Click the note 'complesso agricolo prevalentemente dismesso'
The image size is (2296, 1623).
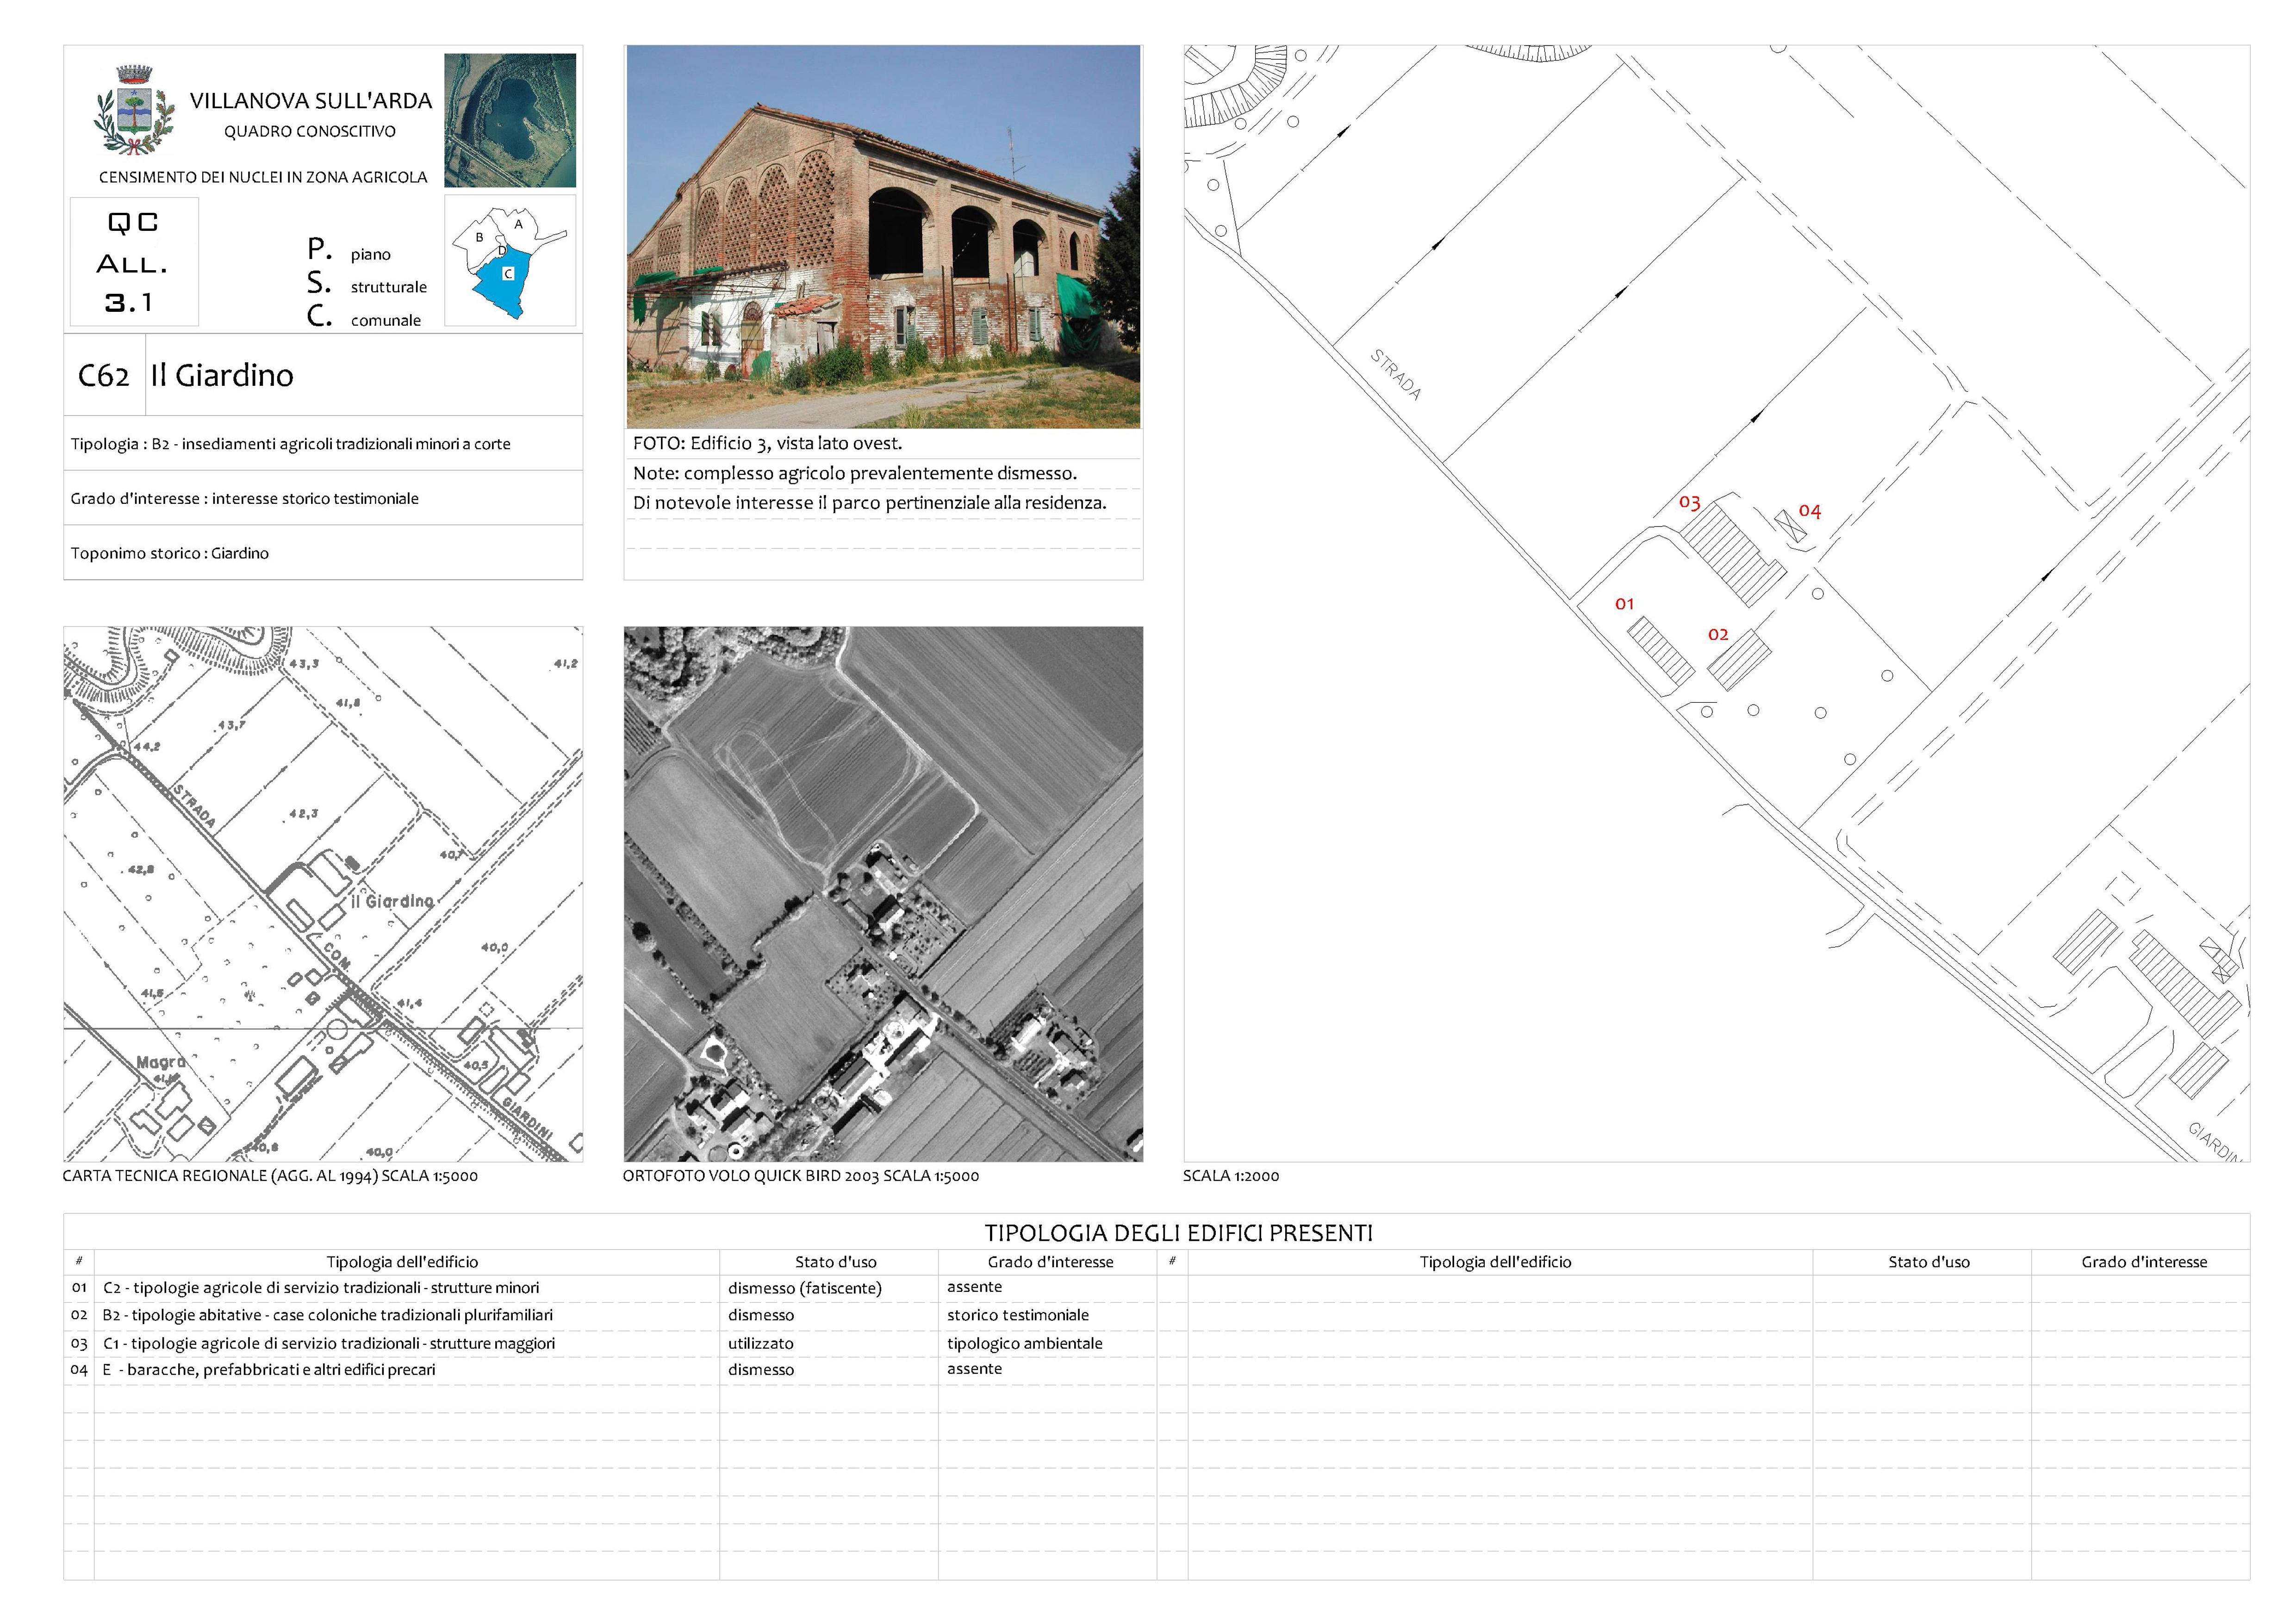(x=880, y=473)
